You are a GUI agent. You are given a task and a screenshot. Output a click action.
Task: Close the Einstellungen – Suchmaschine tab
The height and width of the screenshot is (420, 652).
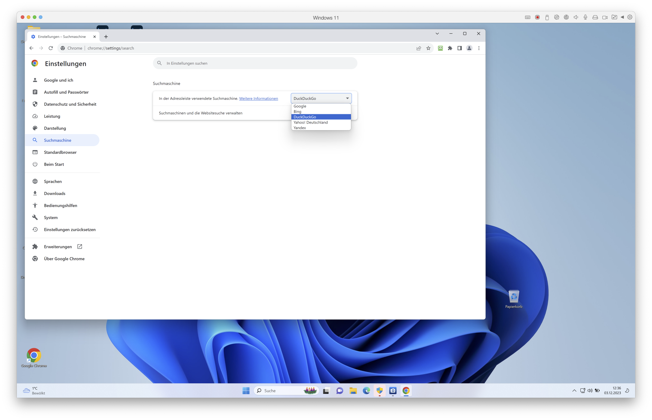click(94, 37)
